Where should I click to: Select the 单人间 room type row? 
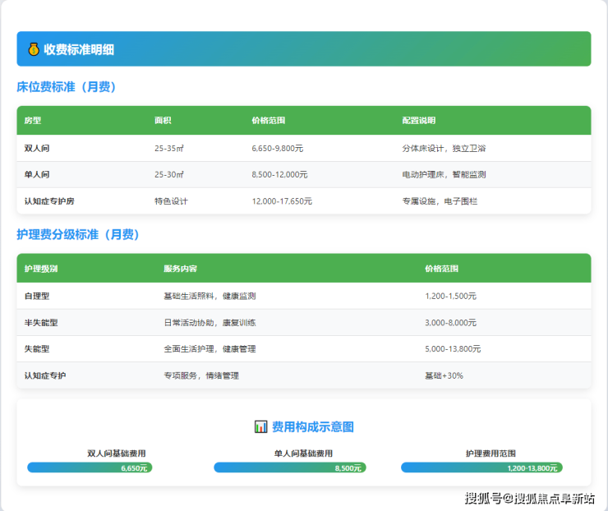[x=304, y=175]
